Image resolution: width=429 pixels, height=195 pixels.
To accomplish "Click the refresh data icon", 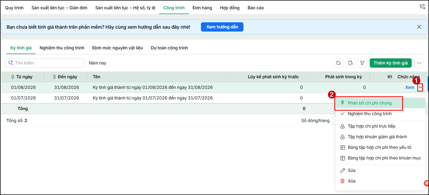I will [x=338, y=63].
